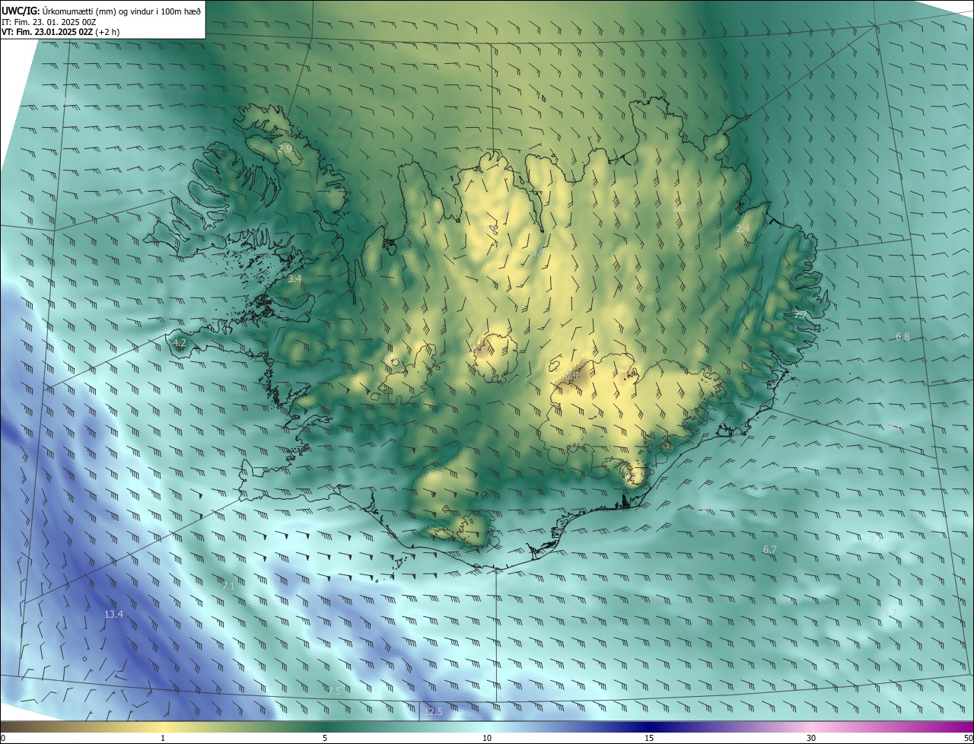The width and height of the screenshot is (974, 744).
Task: Click the 2.4 value label on the map
Action: (743, 228)
